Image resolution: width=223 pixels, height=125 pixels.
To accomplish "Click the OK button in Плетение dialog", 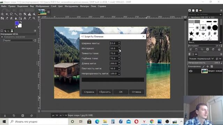I will click(121, 92).
